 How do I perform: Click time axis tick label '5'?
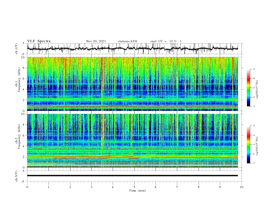[134, 187]
